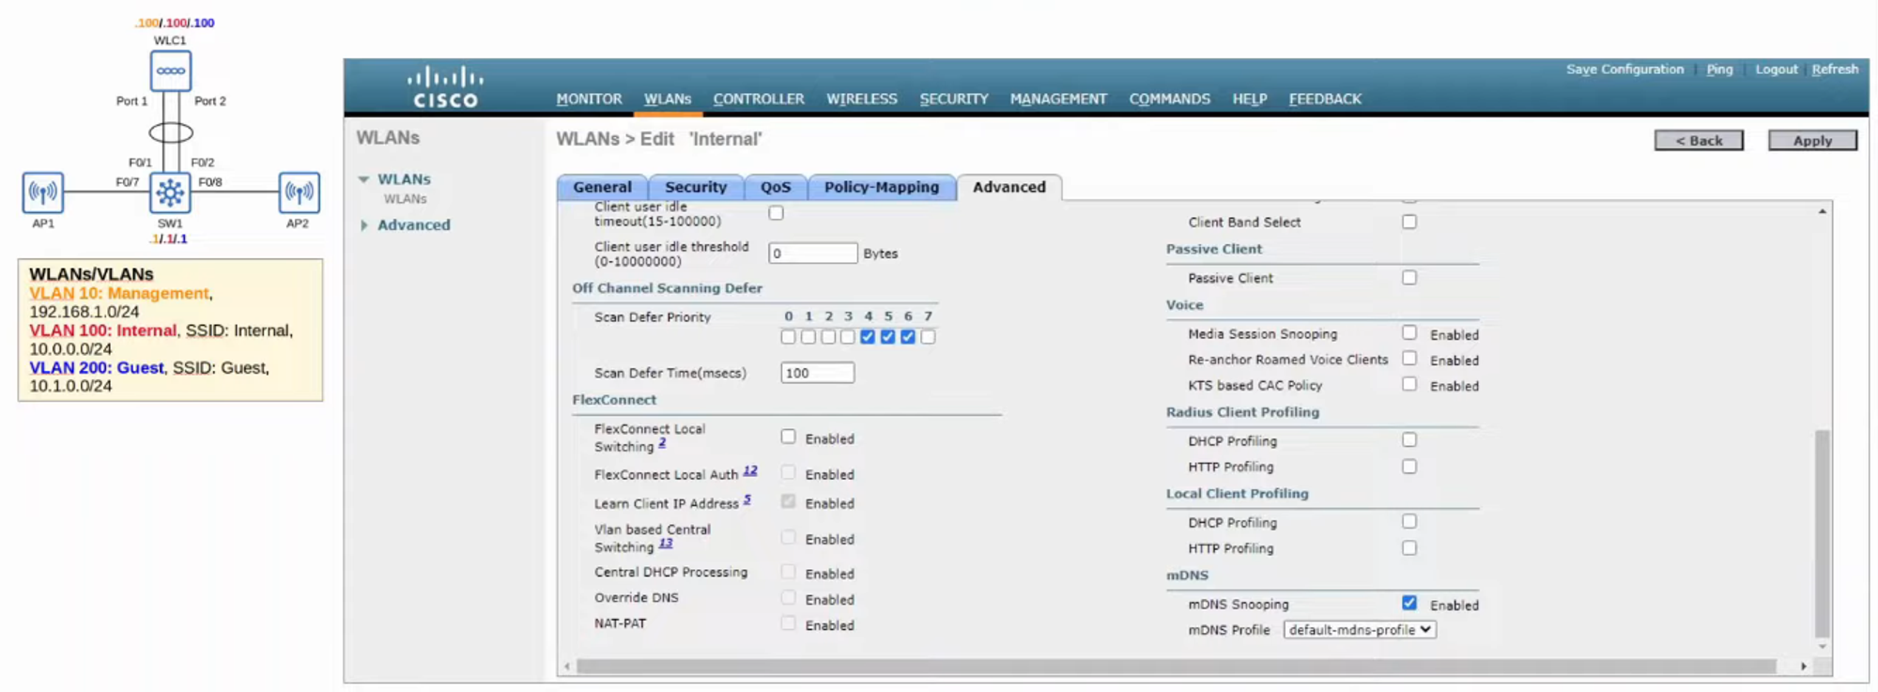Image resolution: width=1878 pixels, height=692 pixels.
Task: Click the Scan Defer Time input field
Action: (x=816, y=373)
